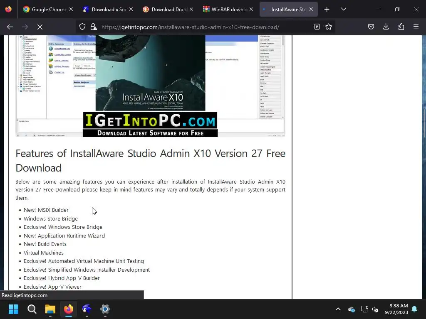Open the Firefox View icon
426x319 pixels.
coord(8,9)
